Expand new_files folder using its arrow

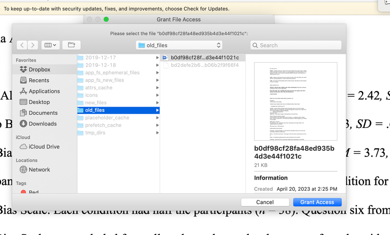point(157,103)
